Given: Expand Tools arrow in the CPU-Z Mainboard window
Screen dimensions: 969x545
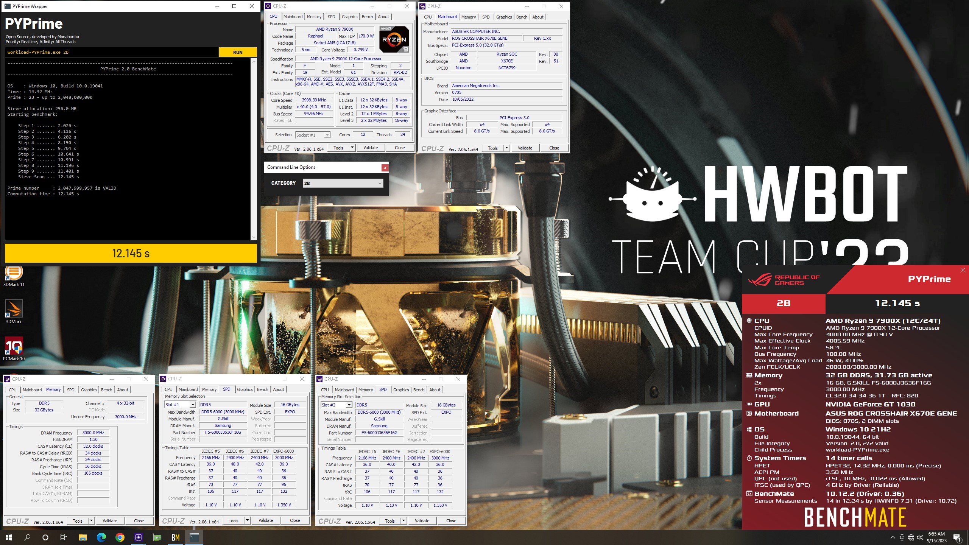Looking at the screenshot, I should pos(506,148).
